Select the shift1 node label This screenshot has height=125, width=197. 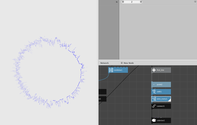[159, 92]
